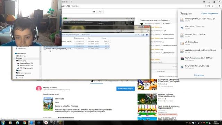Open the on-screen keyboard icon in search box
Image resolution: width=222 pixels, height=125 pixels.
pos(94,11)
